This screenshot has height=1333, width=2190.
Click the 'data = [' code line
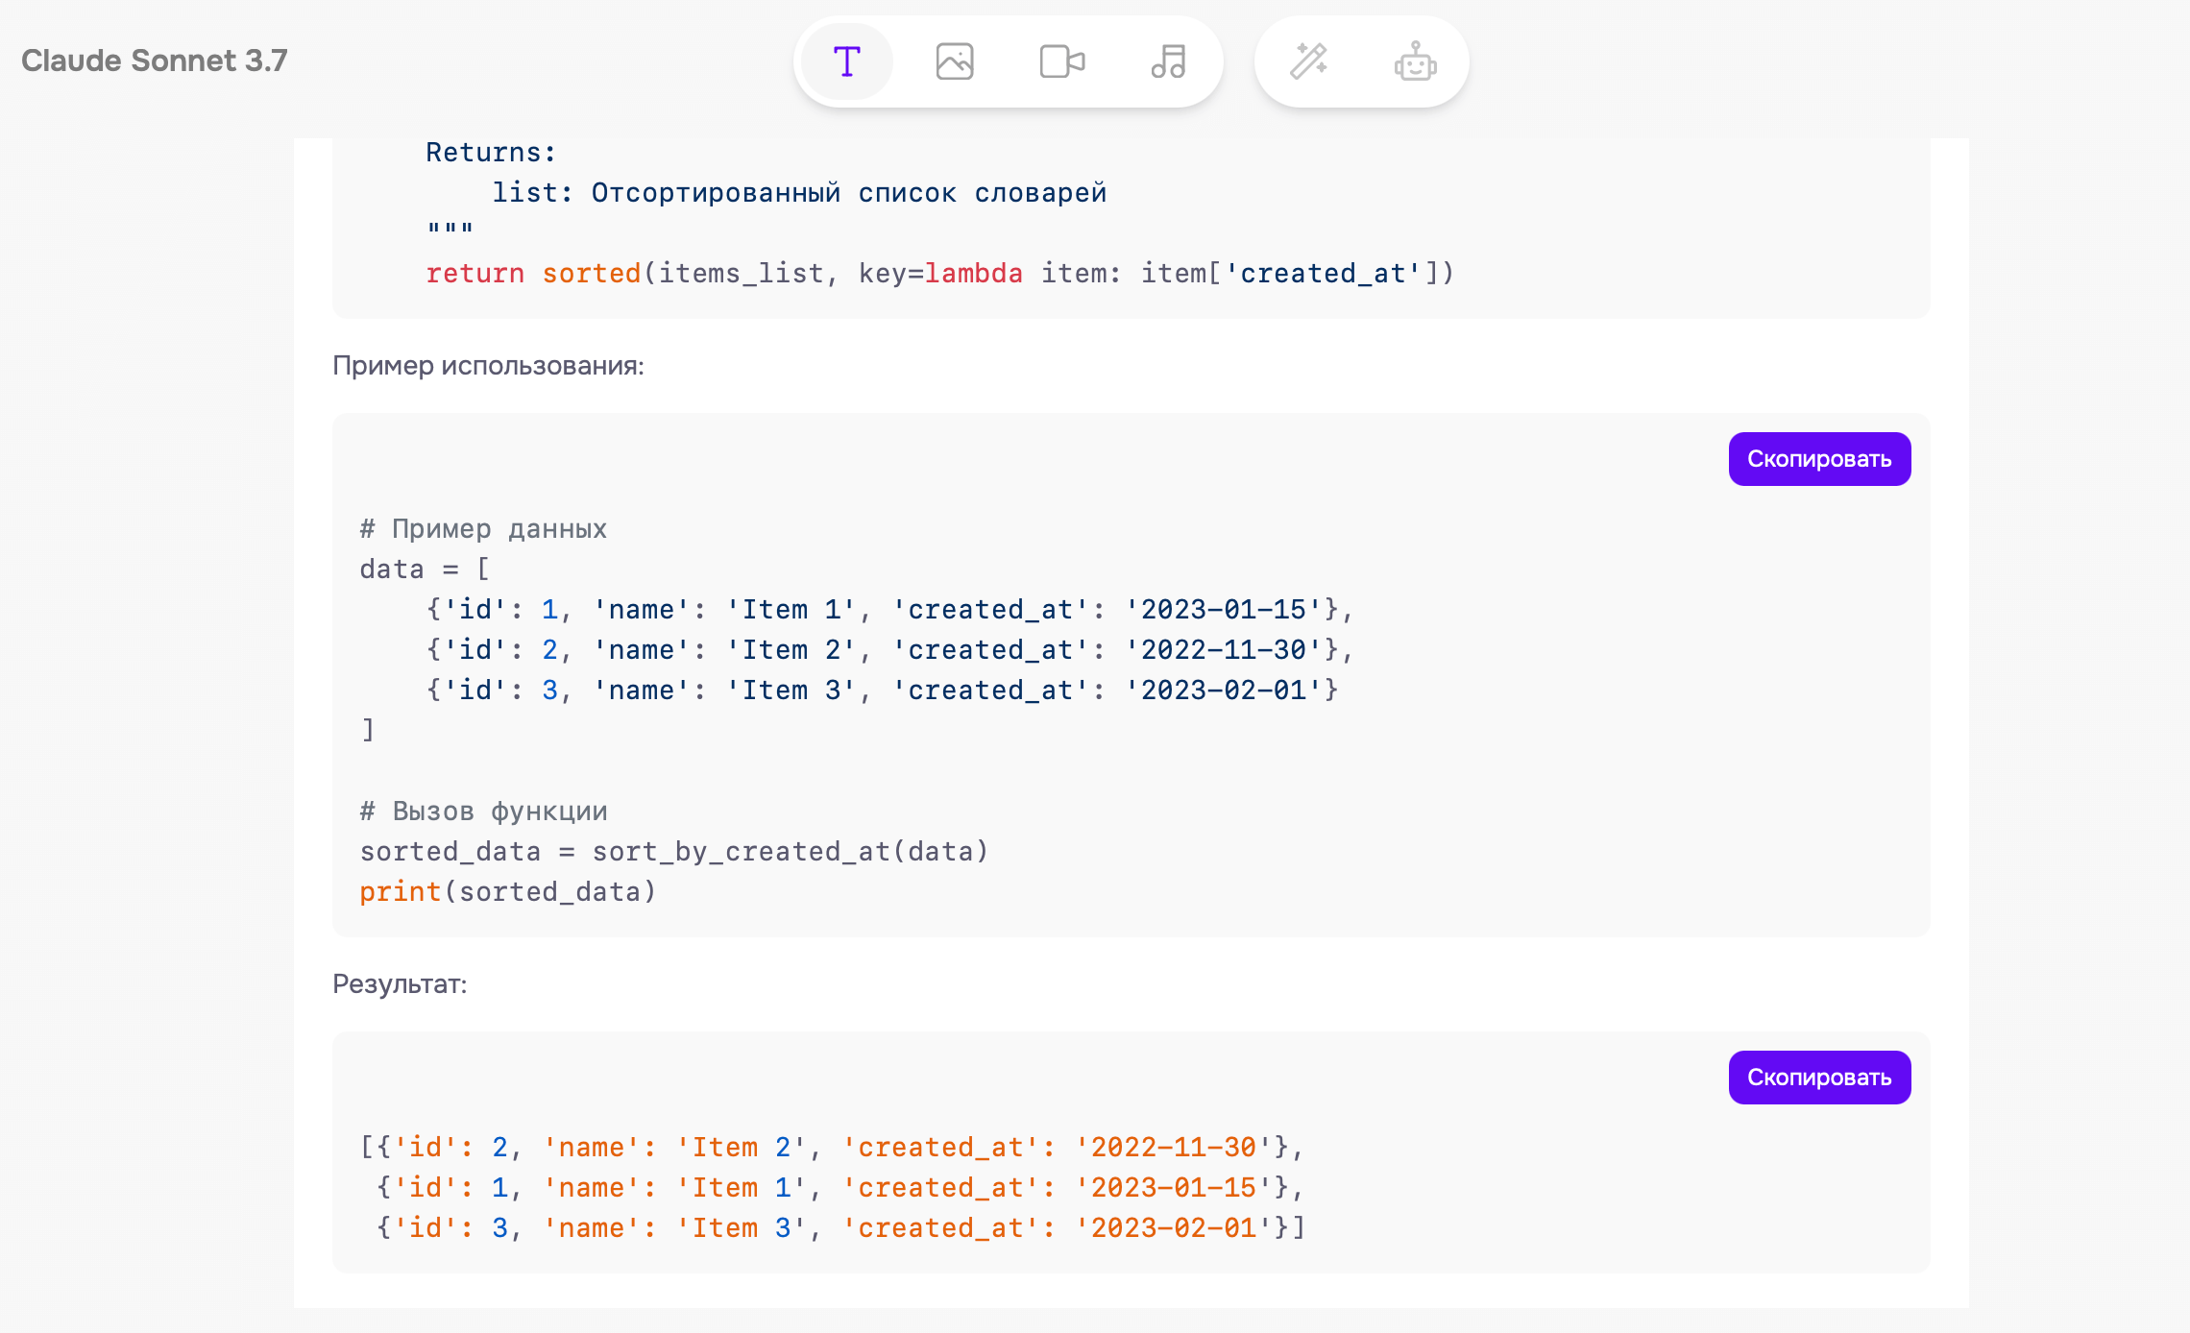pos(425,570)
